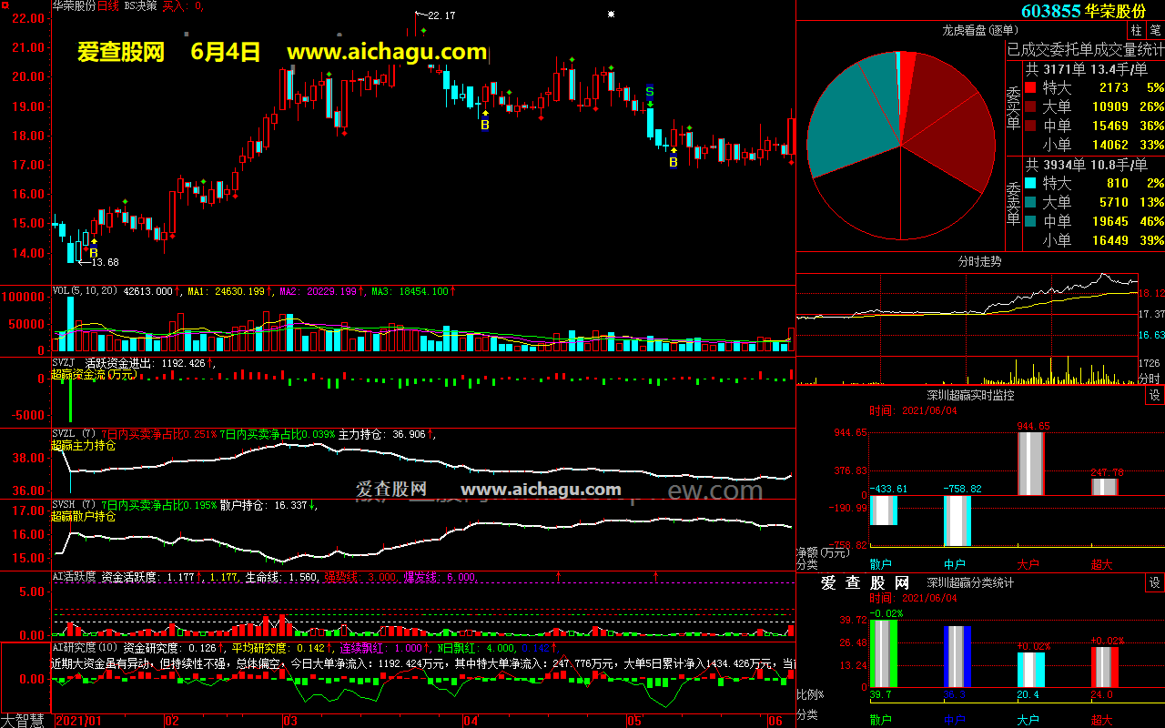
Task: Click the green S sell signal marker
Action: point(650,91)
